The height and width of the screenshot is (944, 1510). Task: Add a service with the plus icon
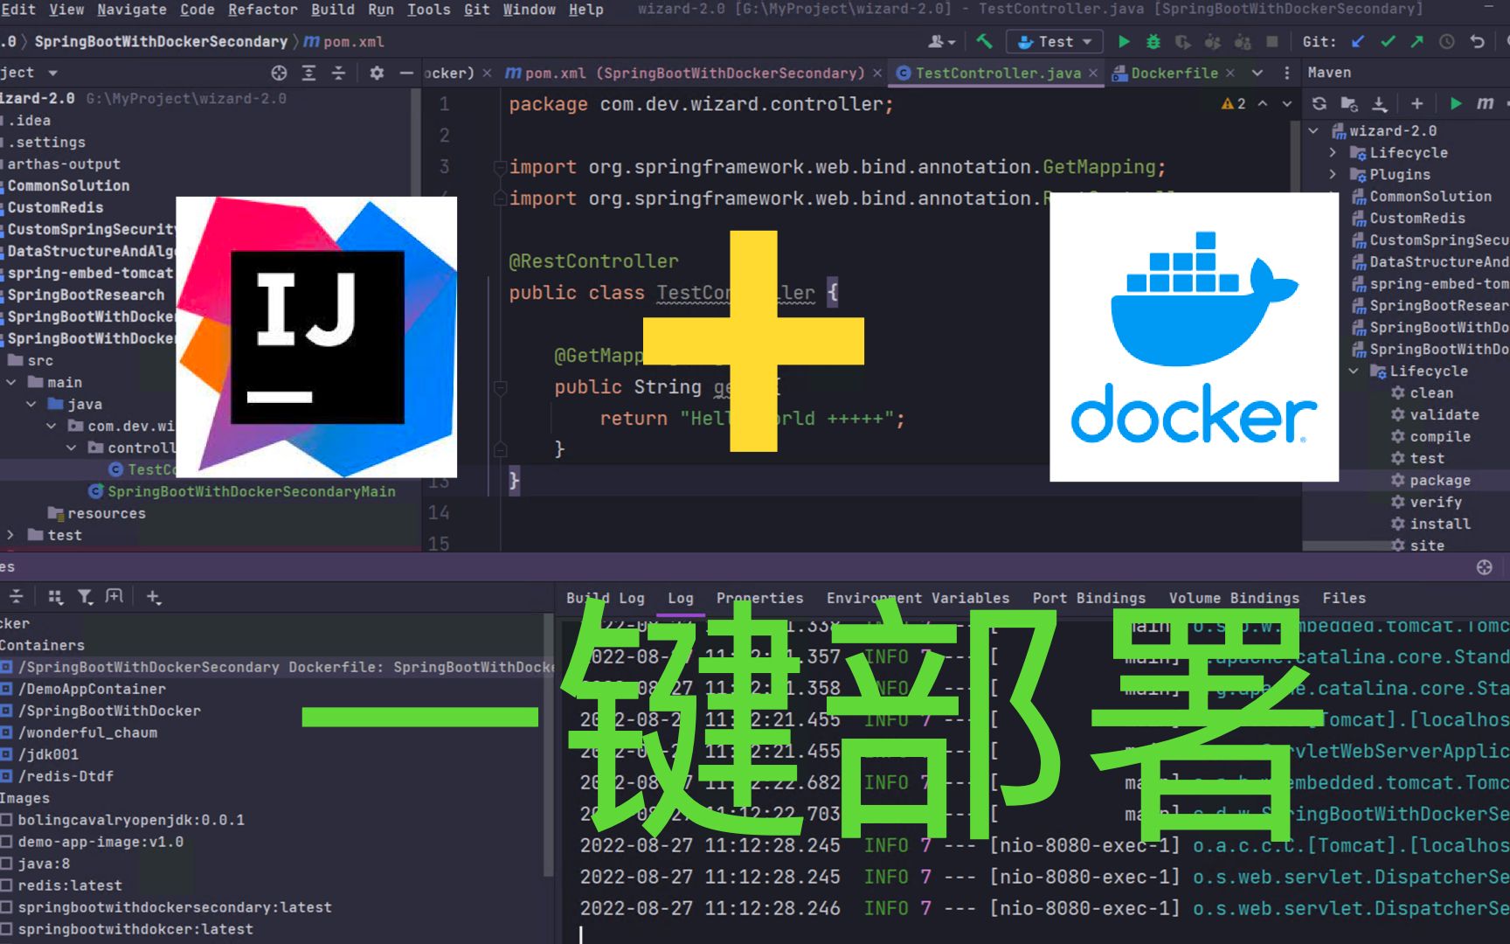[x=153, y=597]
